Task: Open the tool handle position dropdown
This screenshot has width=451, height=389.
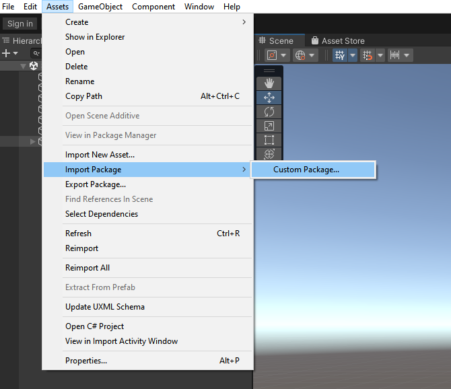Action: 277,55
